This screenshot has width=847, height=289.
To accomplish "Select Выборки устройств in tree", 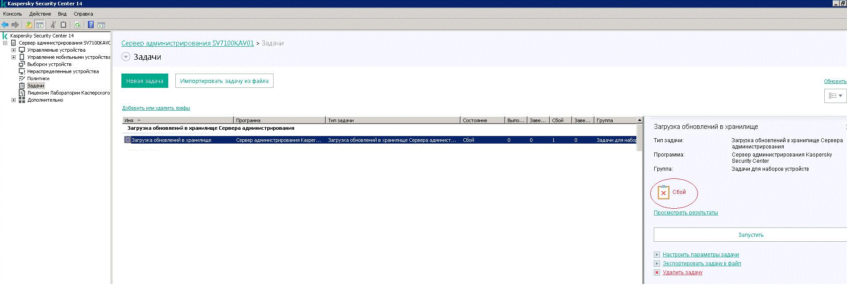I will click(x=49, y=64).
